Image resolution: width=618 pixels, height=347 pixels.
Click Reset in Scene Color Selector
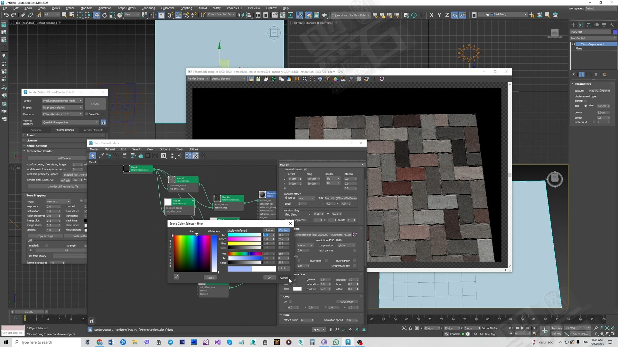(x=210, y=278)
